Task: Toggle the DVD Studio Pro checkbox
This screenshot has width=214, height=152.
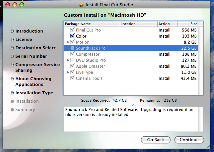Action: pos(72,60)
